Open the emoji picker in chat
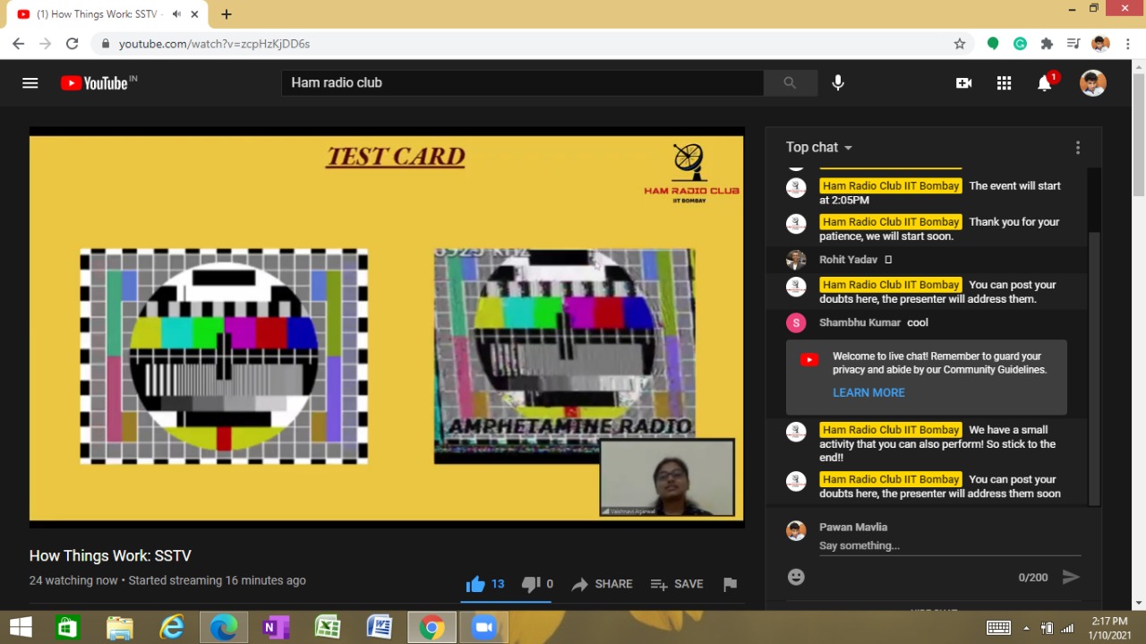 point(796,578)
